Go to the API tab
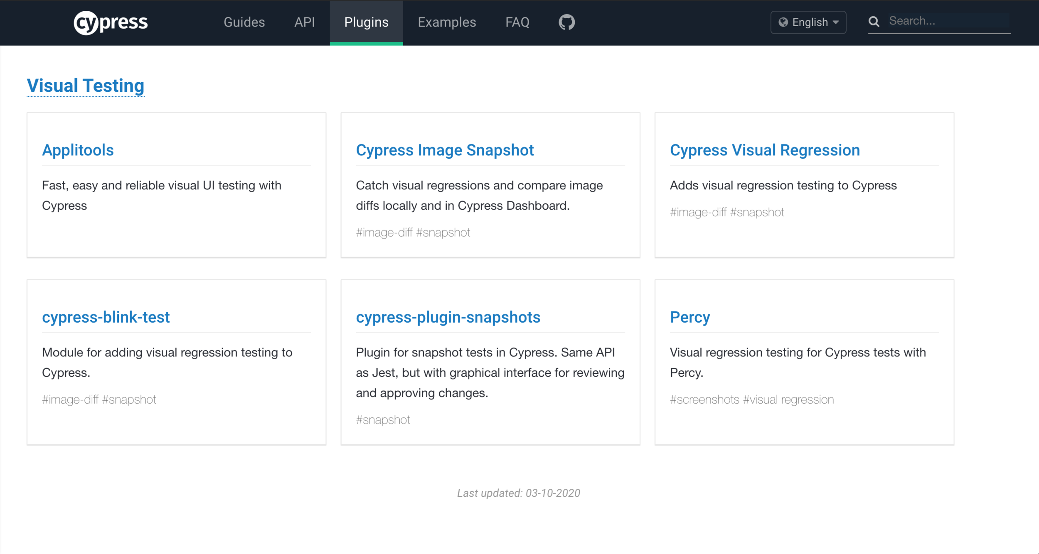 pos(304,22)
